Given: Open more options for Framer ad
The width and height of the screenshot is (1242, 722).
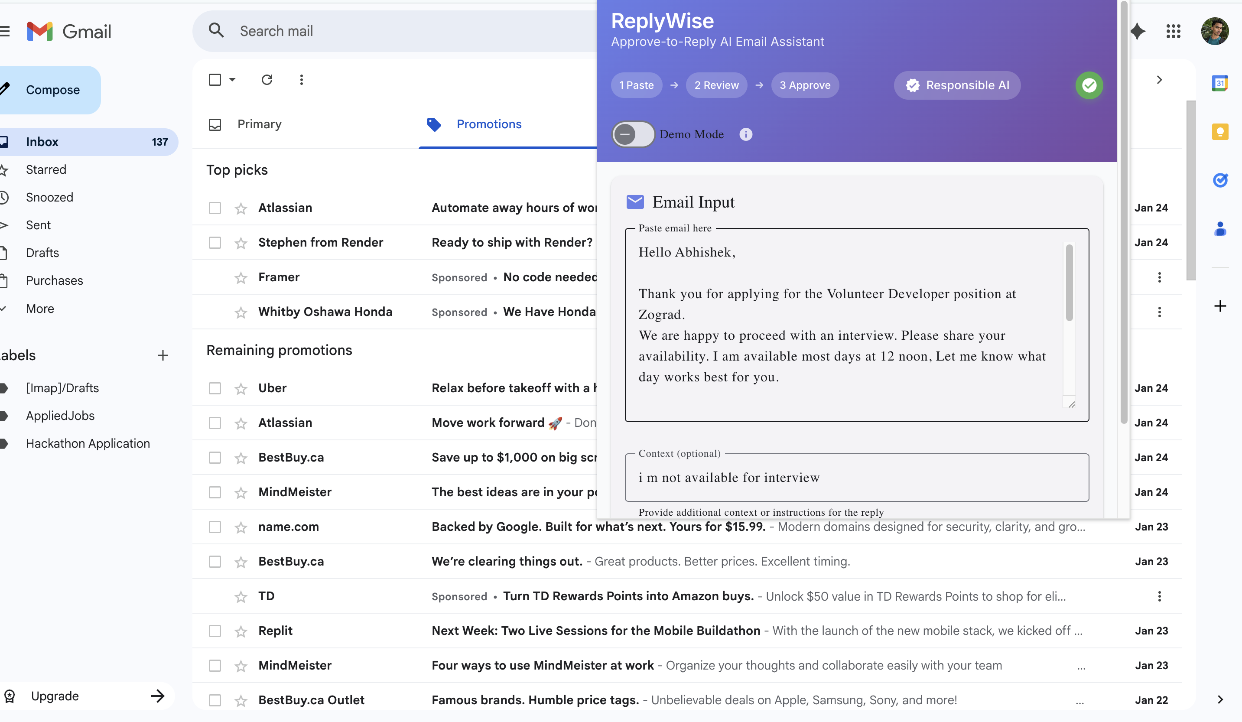Looking at the screenshot, I should pos(1159,277).
